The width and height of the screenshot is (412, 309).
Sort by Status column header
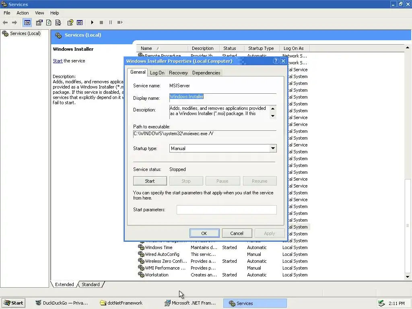coord(232,48)
